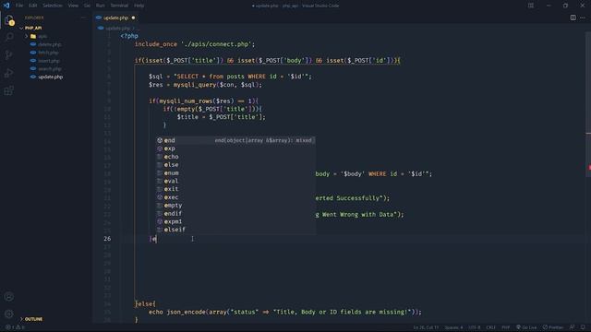Viewport: 591px width, 332px height.
Task: Click Ln 26 Col cursor position indicator
Action: coord(426,327)
